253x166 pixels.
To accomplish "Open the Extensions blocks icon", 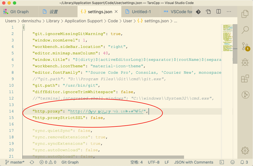I will coord(245,79).
